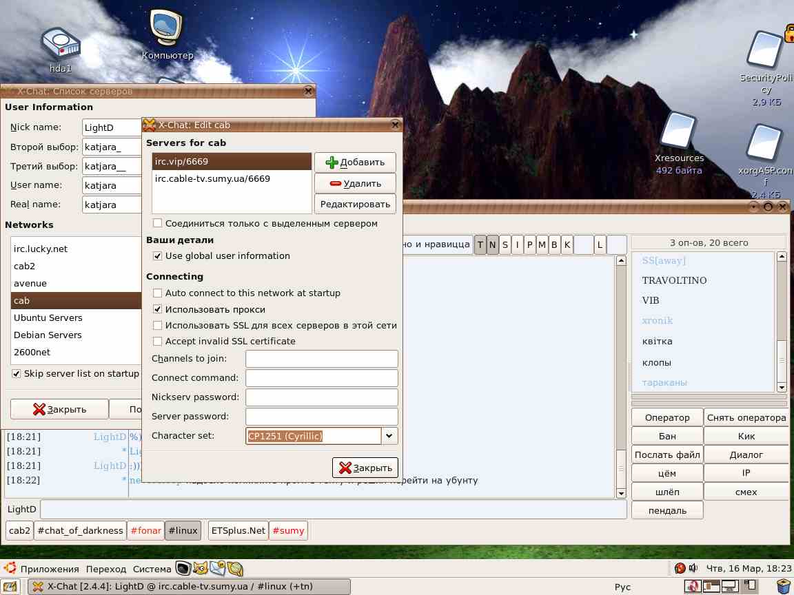Switch to the #chat_of_darkness tab

pos(81,530)
